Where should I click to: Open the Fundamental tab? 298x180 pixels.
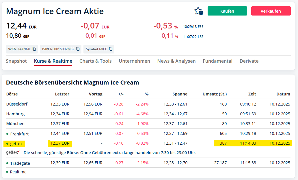217,61
